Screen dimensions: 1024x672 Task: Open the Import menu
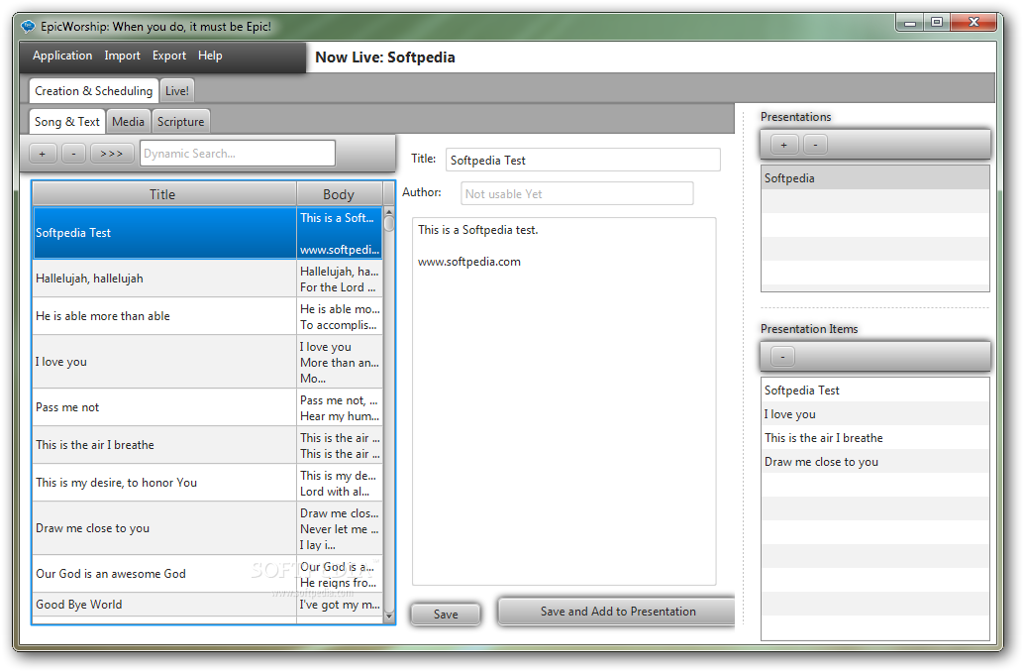click(x=122, y=56)
